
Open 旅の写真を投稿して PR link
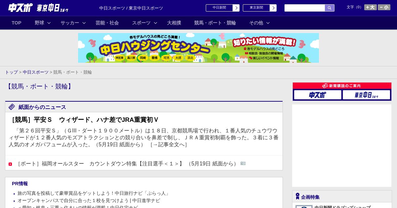pos(94,193)
